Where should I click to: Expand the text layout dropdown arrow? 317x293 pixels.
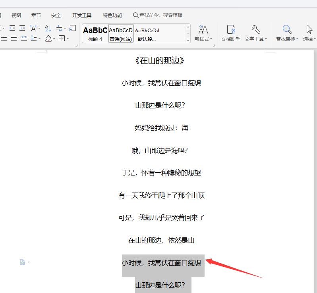coord(39,28)
